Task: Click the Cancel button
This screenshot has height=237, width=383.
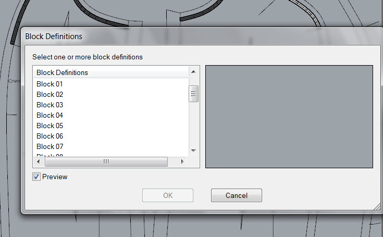Action: coord(237,195)
